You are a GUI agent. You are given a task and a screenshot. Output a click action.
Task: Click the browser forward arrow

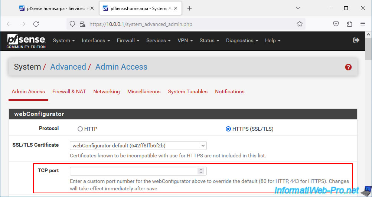coord(23,24)
